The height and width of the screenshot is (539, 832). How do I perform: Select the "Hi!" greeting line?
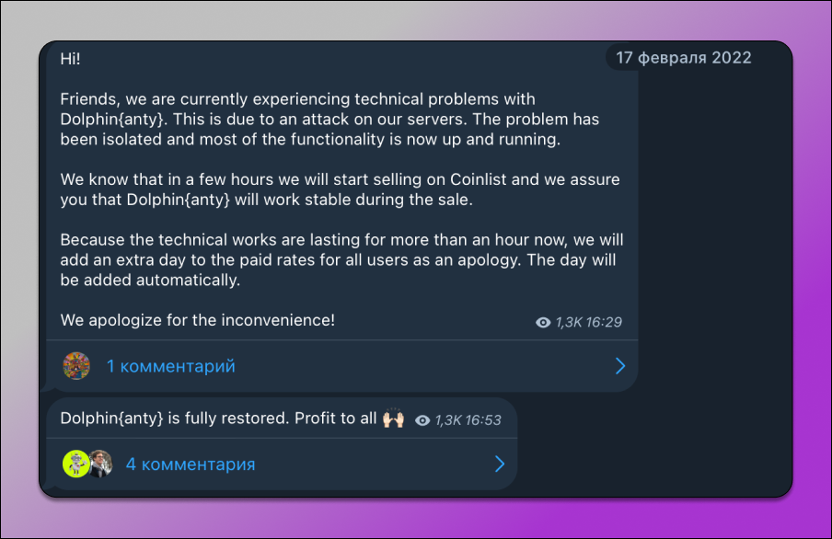click(x=70, y=59)
